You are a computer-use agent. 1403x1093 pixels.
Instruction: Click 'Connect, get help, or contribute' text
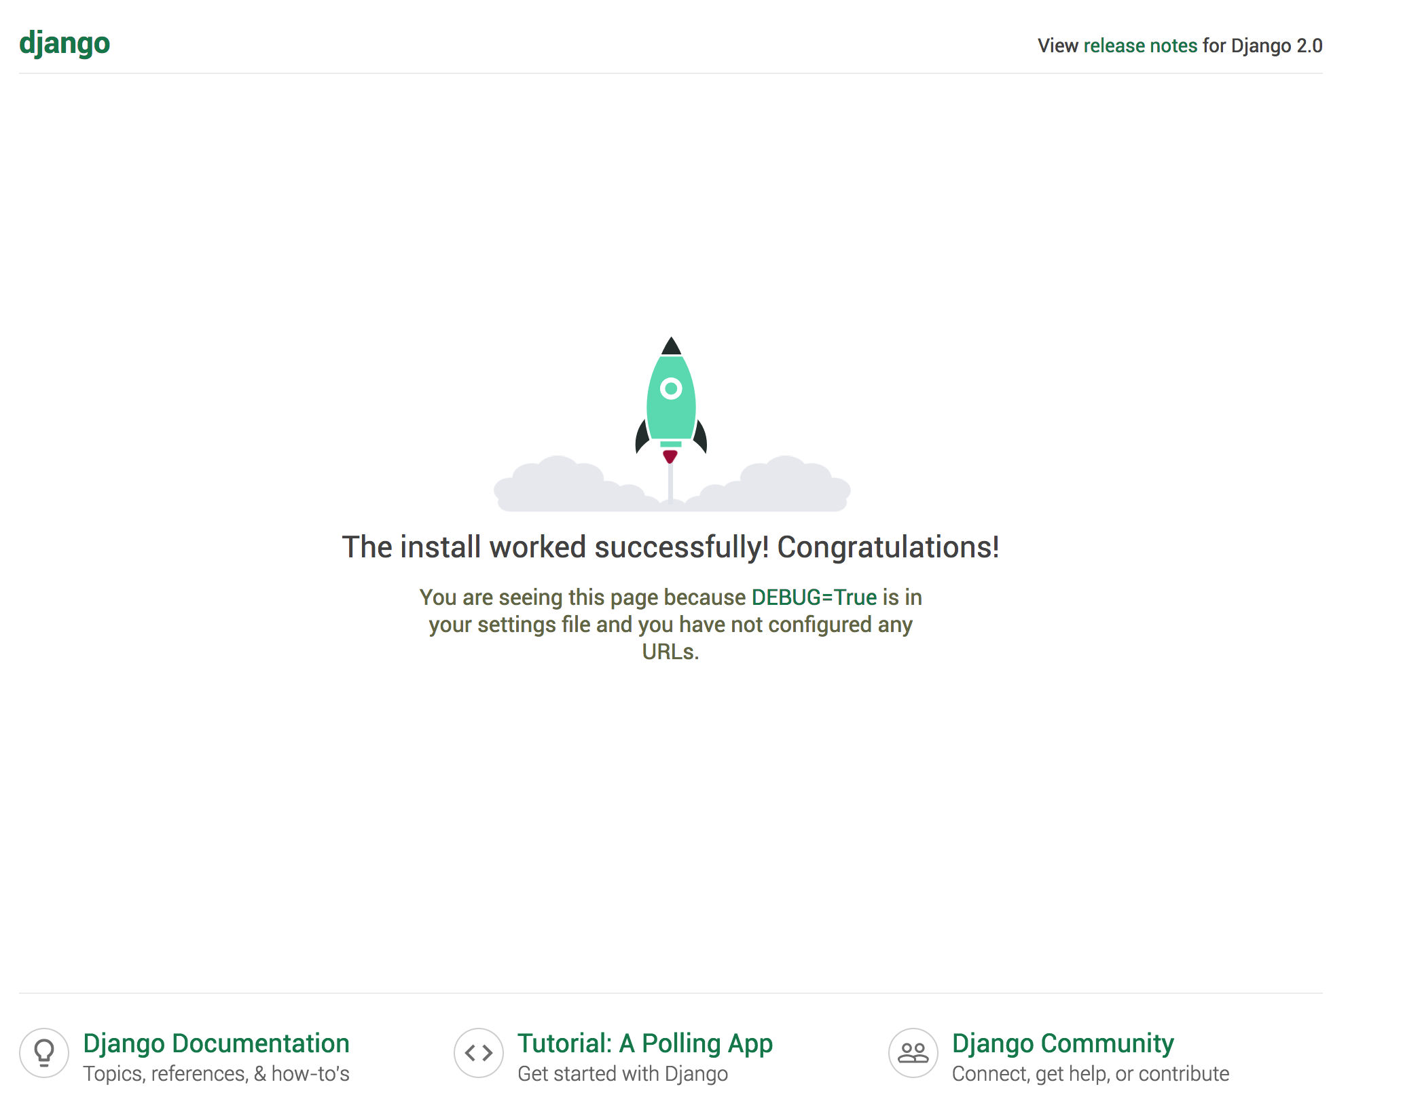tap(1091, 1073)
